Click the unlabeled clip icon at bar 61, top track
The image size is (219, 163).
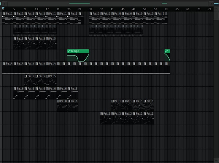pyautogui.click(x=166, y=14)
